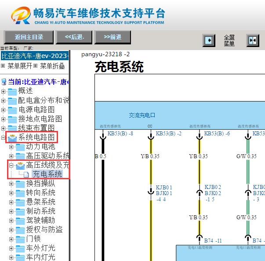265x261 pixels.
Task: Select the 概述 tree label
Action: point(25,91)
